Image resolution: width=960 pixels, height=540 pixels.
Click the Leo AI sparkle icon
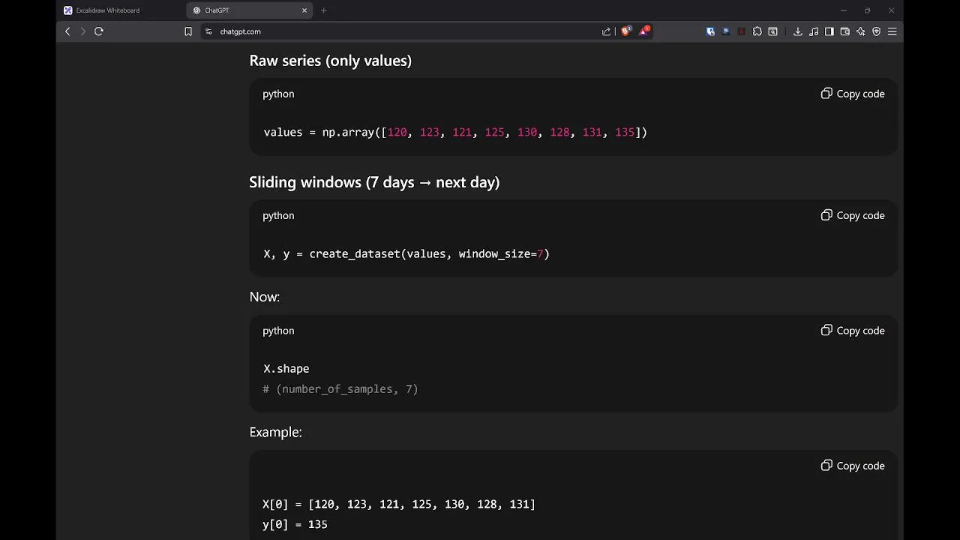pos(860,31)
